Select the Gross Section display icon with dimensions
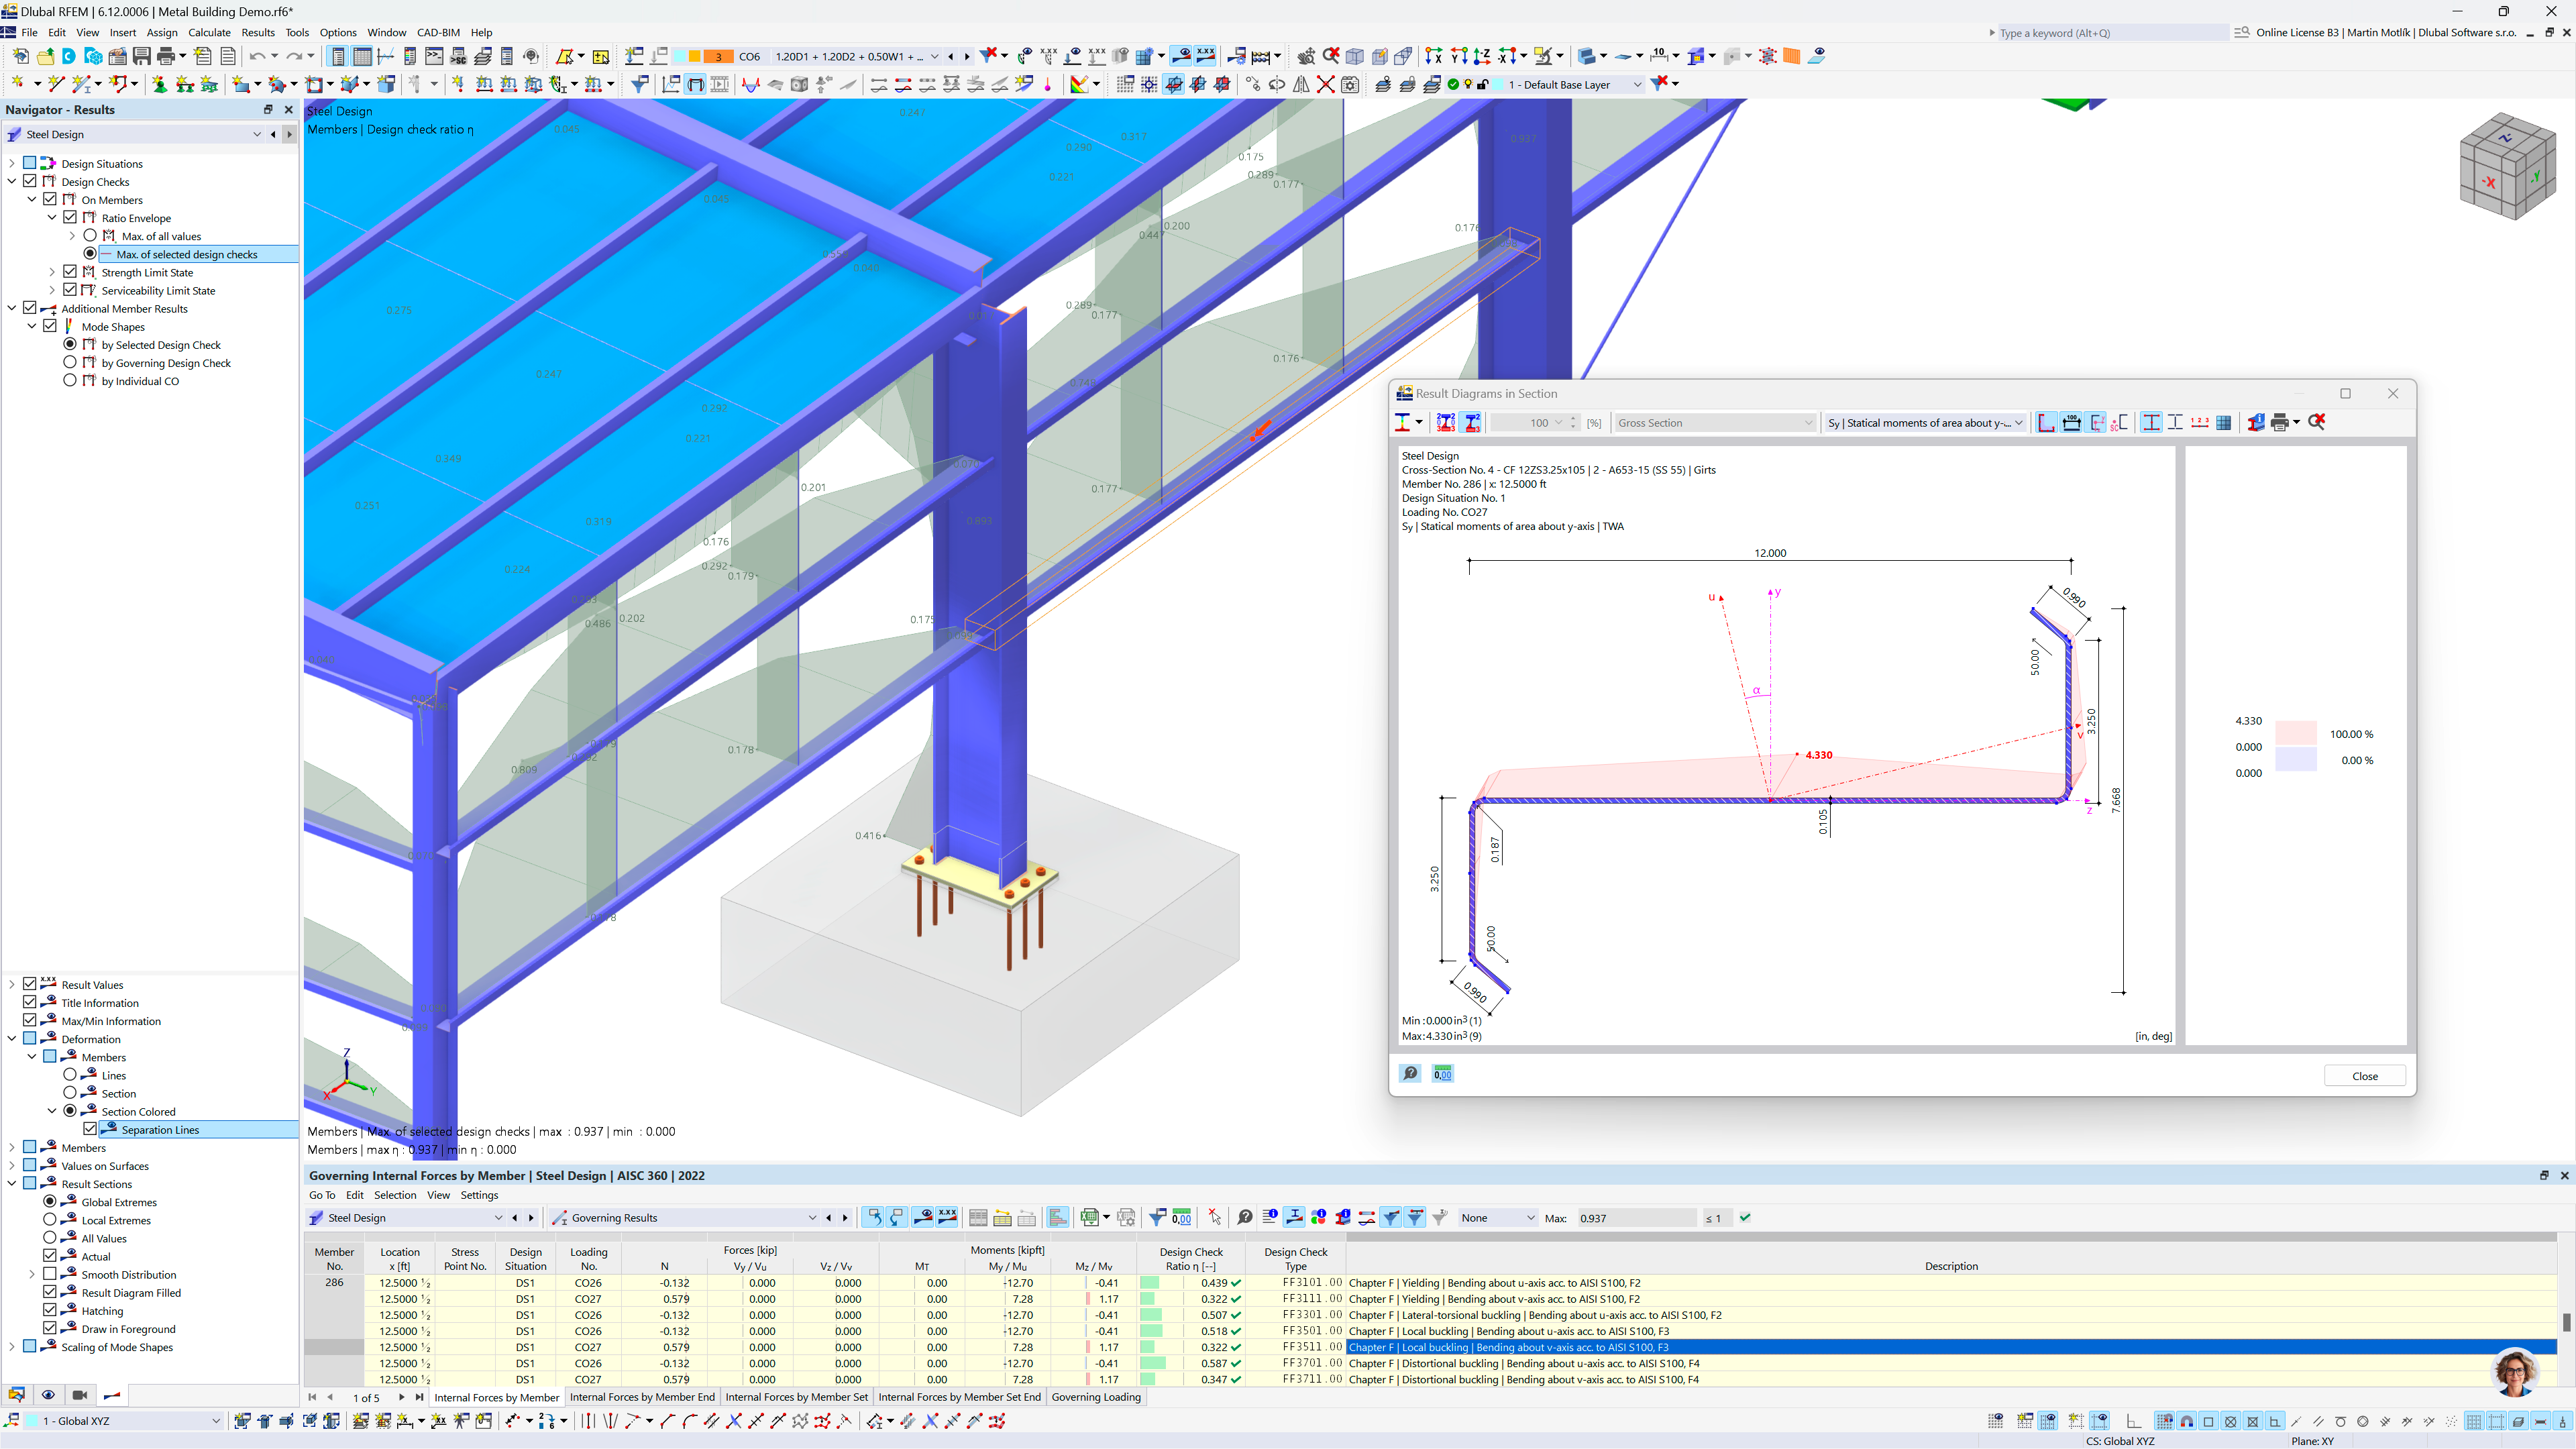Image resolution: width=2576 pixels, height=1449 pixels. click(2070, 422)
